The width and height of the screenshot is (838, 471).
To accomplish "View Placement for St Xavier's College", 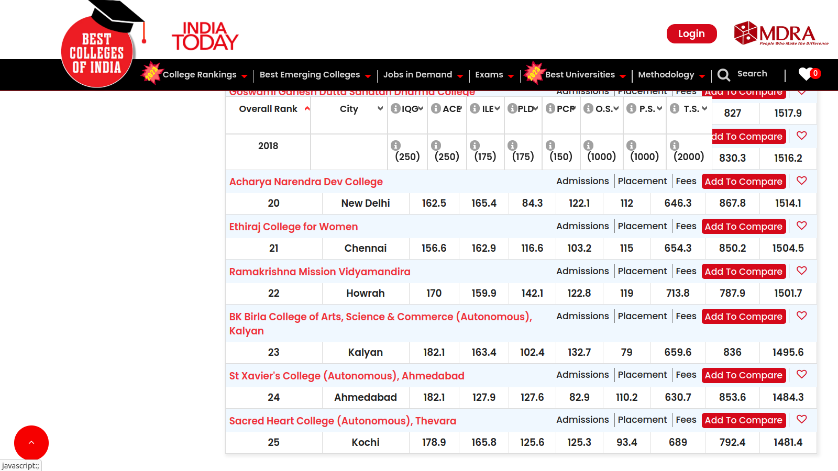I will pyautogui.click(x=642, y=375).
